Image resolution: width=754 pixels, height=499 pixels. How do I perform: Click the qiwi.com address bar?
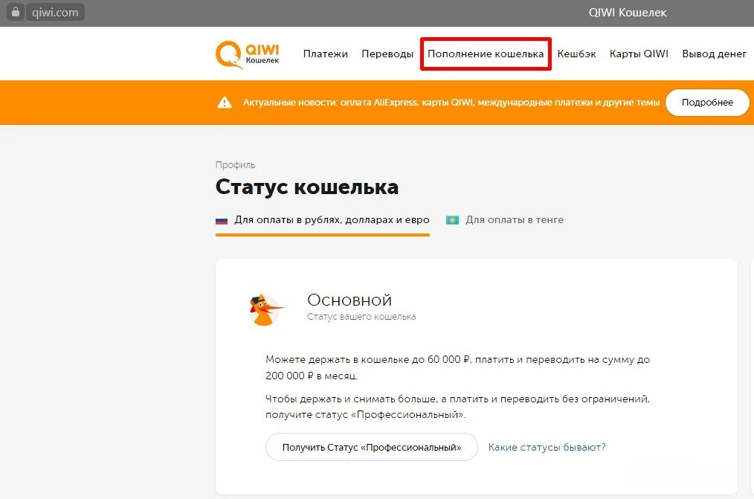point(55,12)
